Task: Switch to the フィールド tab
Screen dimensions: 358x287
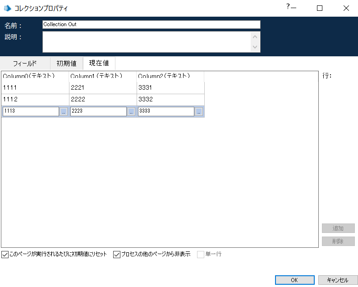Action: pos(25,64)
